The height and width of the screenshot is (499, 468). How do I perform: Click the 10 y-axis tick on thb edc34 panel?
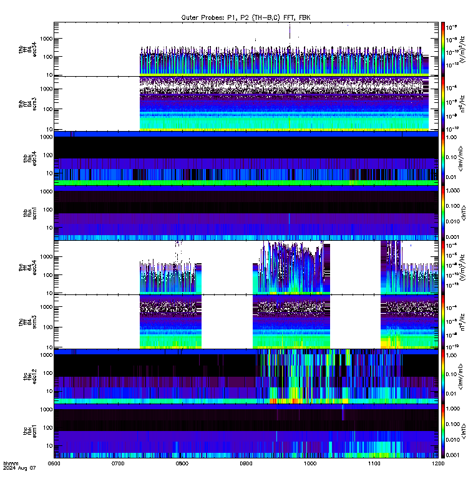click(49, 173)
